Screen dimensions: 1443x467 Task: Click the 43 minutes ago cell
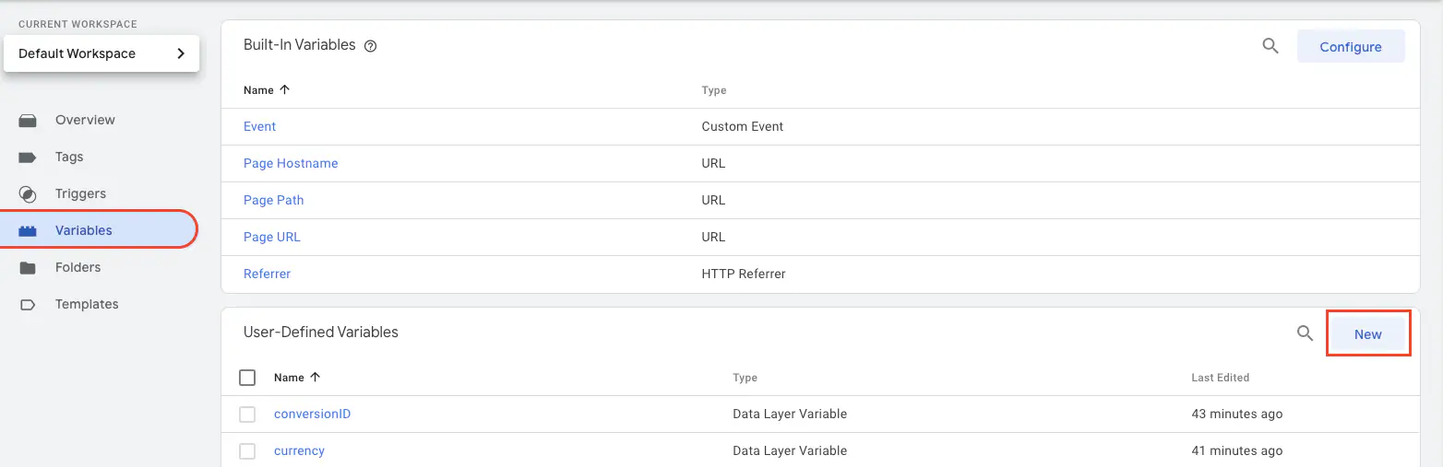(1236, 414)
